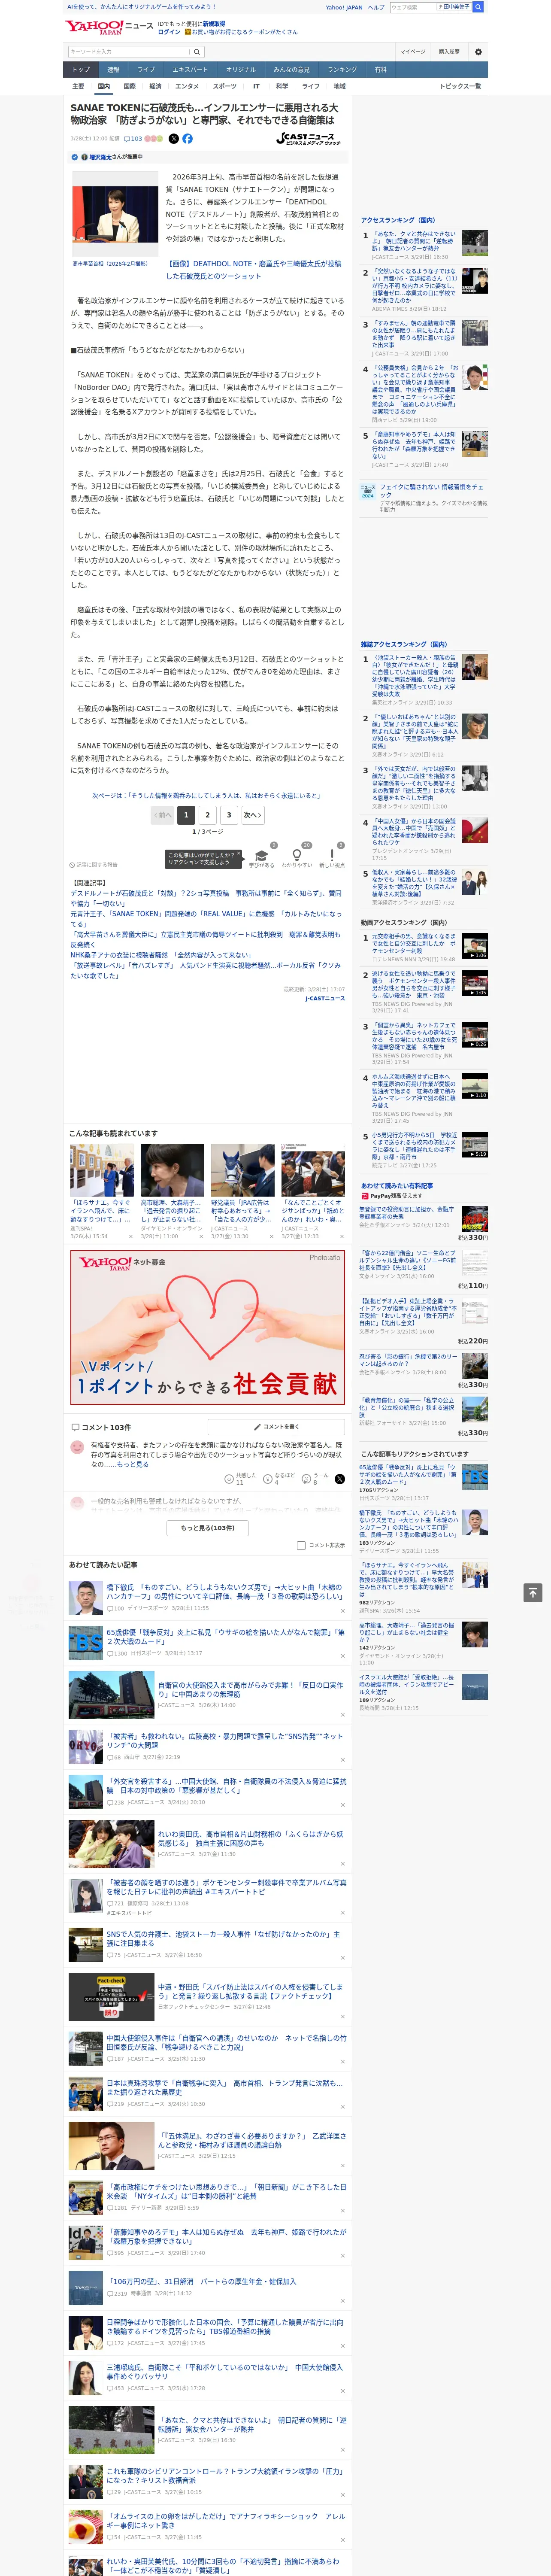React with 新しい視点 exclamation icon
Viewport: 551px width, 2576px height.
click(x=332, y=855)
